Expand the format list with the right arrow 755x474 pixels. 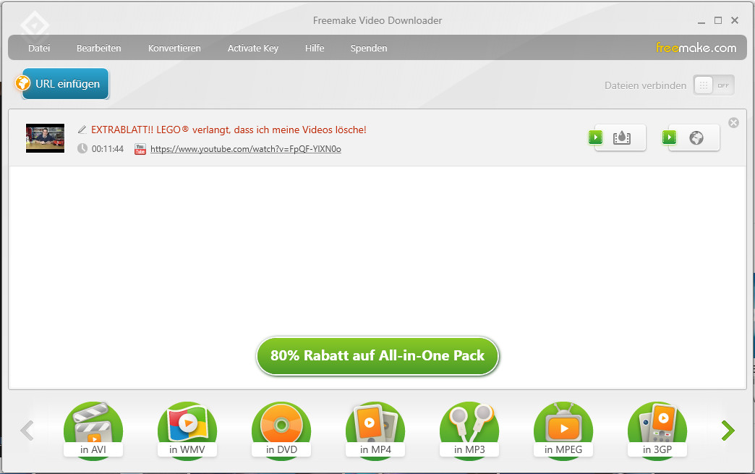point(728,431)
